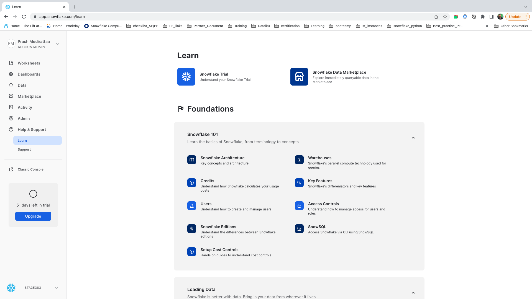The image size is (532, 299).
Task: Open Marketplace from the sidebar
Action: coord(29,96)
